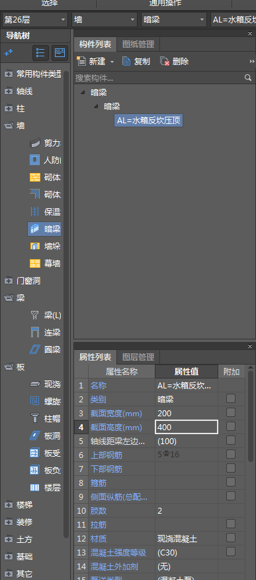256x580 pixels.
Task: Expand the 常用构件类型 tree node
Action: click(x=8, y=74)
